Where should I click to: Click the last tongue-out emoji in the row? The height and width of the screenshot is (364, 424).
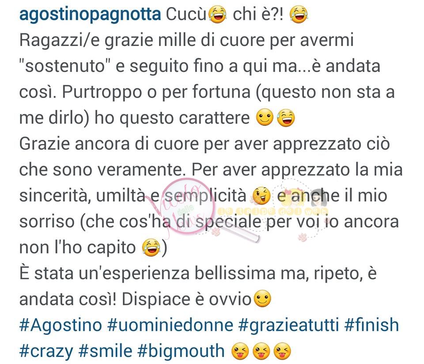pyautogui.click(x=282, y=351)
